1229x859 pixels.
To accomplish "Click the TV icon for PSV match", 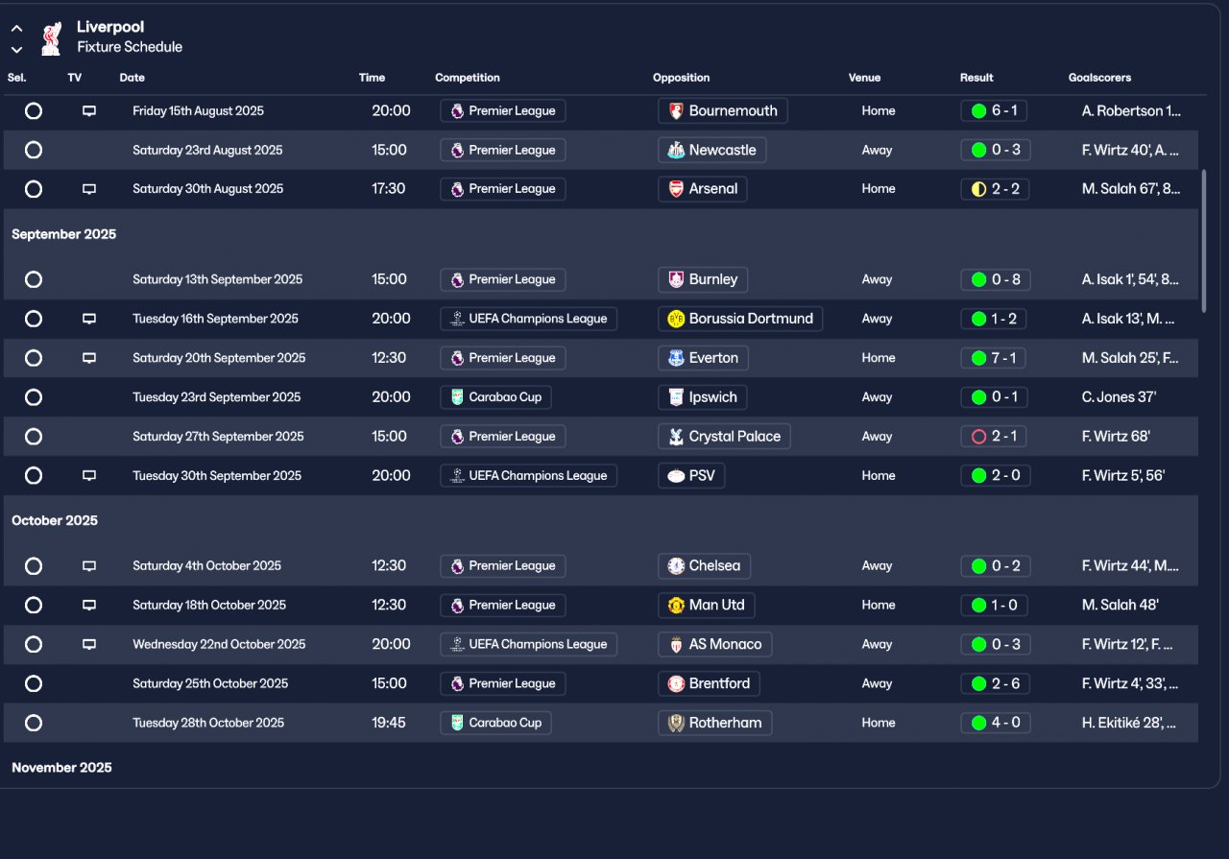I will 89,476.
